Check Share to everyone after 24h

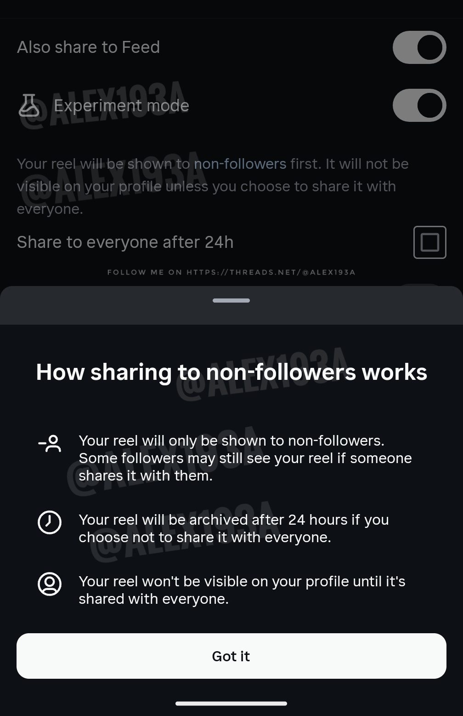(429, 242)
